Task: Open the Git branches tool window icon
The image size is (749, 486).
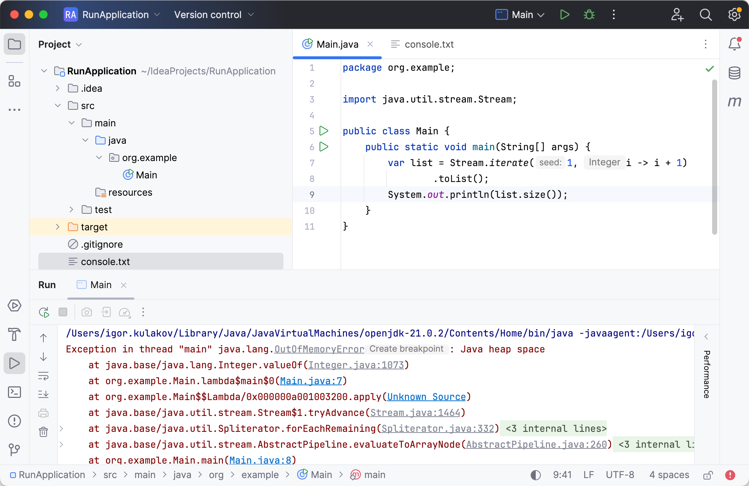Action: 14,450
